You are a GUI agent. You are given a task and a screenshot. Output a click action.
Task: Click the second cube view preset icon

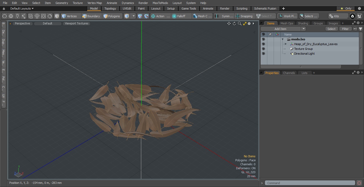(147, 16)
